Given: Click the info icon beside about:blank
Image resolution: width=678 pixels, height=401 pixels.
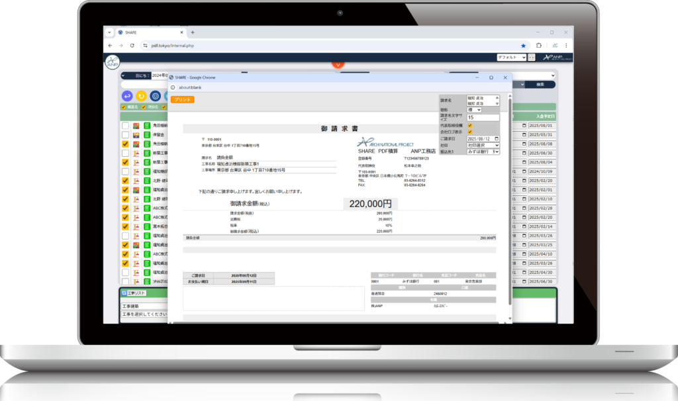Looking at the screenshot, I should coord(173,87).
